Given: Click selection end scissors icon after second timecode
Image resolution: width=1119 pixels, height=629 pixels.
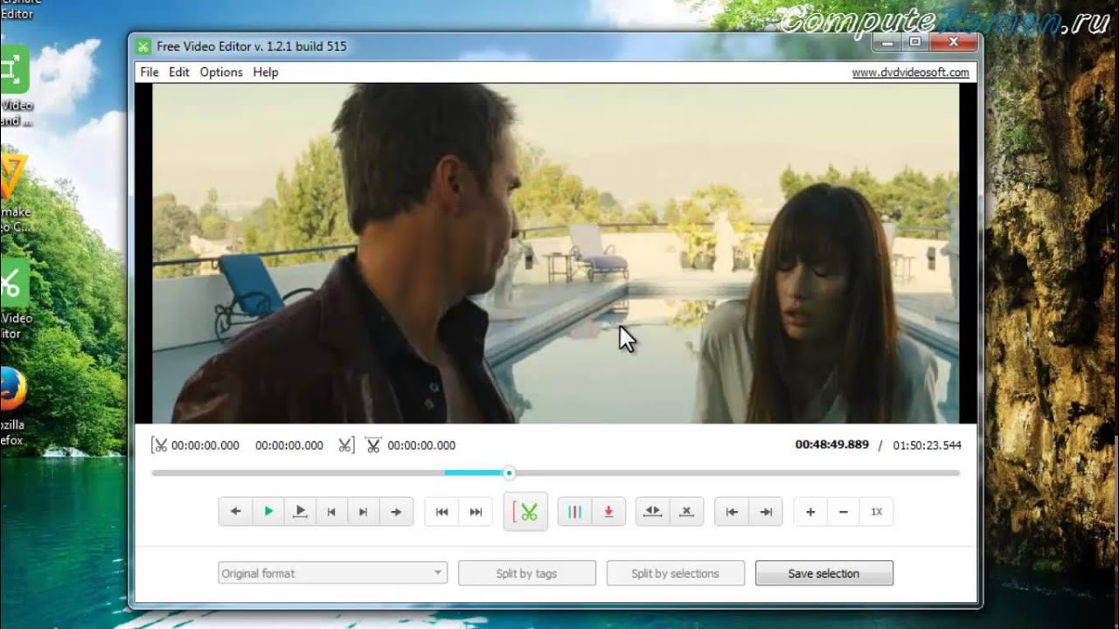Looking at the screenshot, I should [x=346, y=445].
